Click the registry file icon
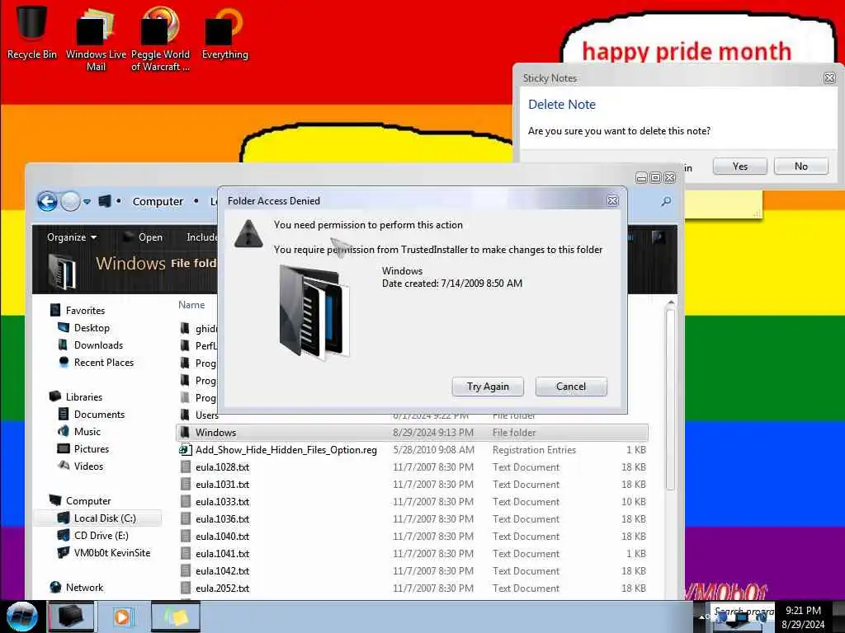Viewport: 845px width, 633px height. pos(186,449)
